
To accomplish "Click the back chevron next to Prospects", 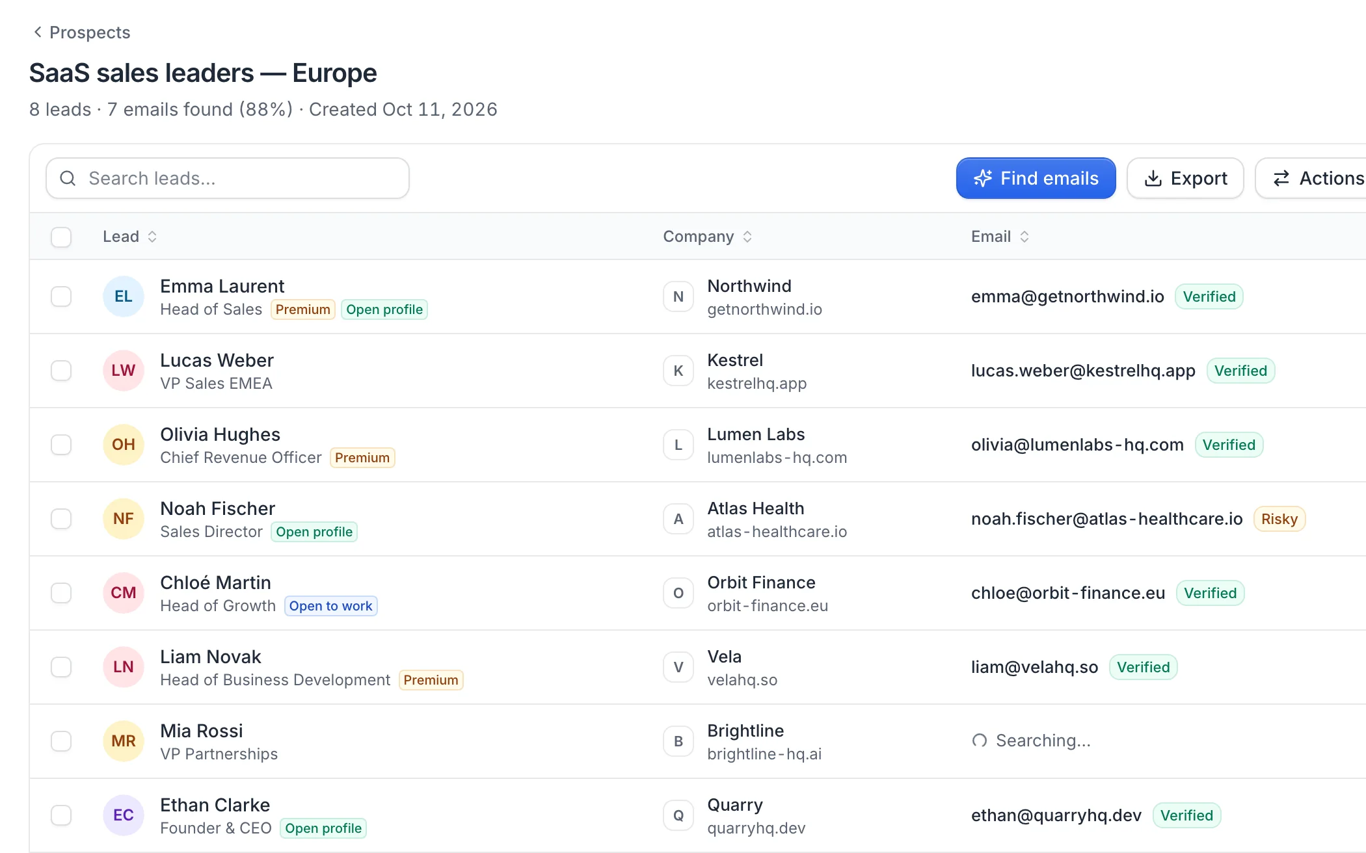I will [38, 32].
